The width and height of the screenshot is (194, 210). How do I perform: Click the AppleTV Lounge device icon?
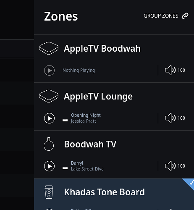[x=49, y=96]
